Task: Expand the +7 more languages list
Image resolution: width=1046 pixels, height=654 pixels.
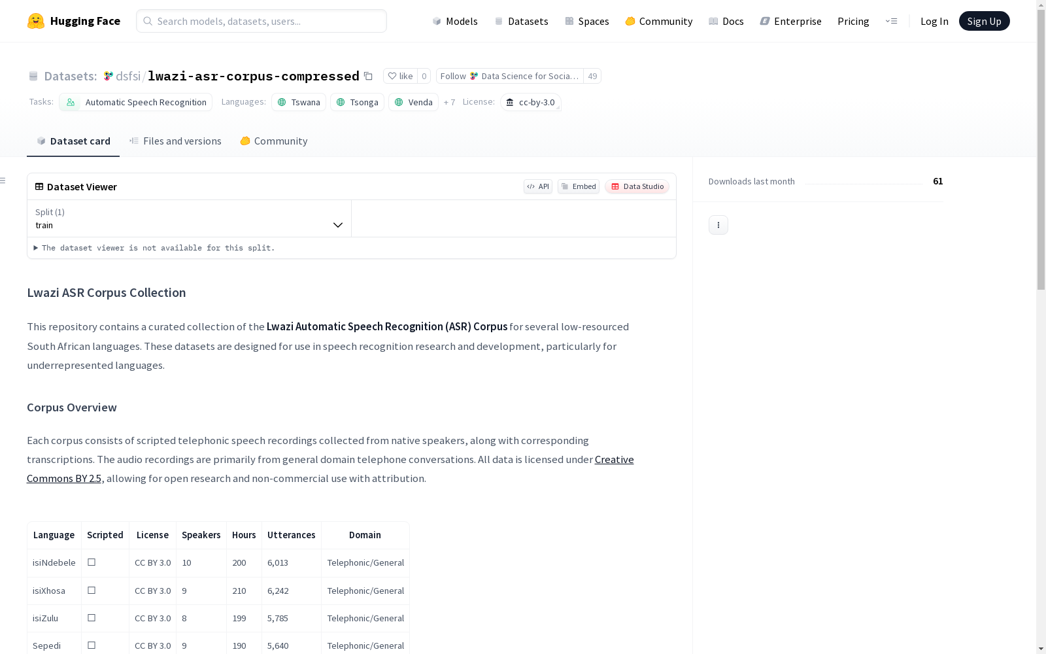Action: 449,102
